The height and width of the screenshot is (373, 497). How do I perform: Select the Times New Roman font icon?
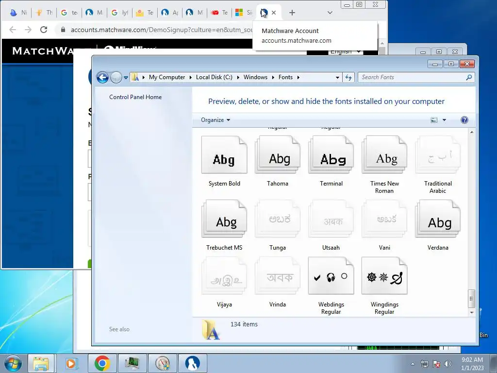click(384, 155)
